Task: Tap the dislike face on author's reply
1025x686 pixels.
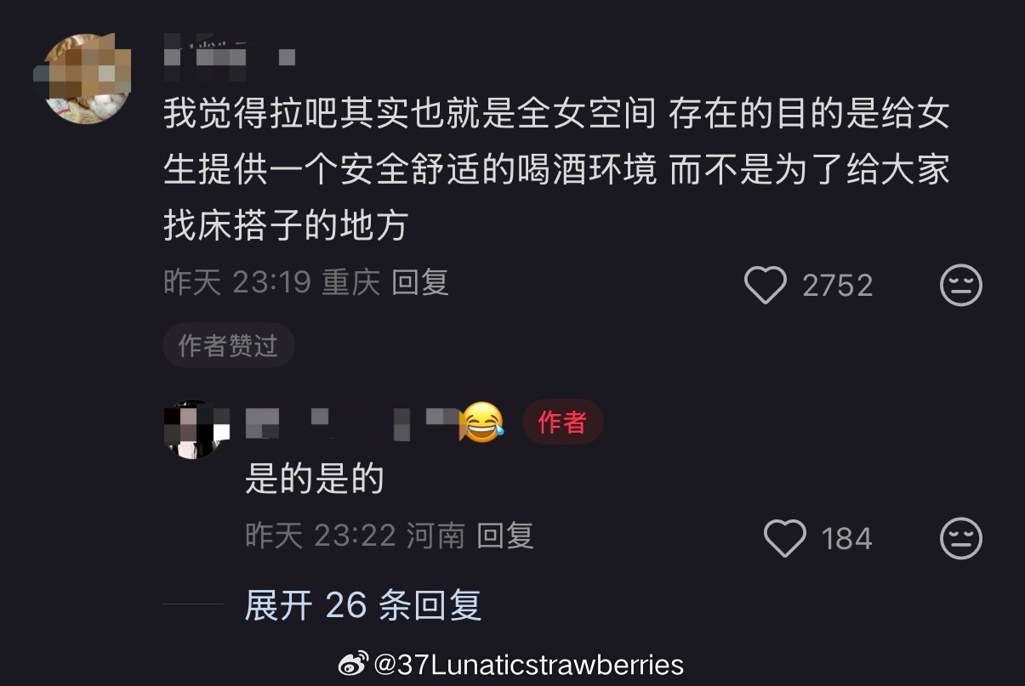Action: pos(961,538)
